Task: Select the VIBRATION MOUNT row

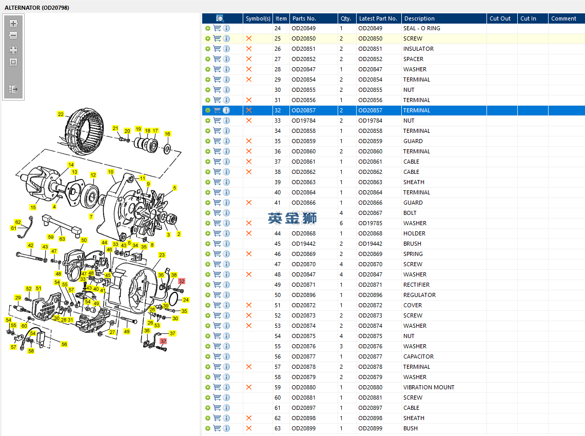Action: click(428, 387)
